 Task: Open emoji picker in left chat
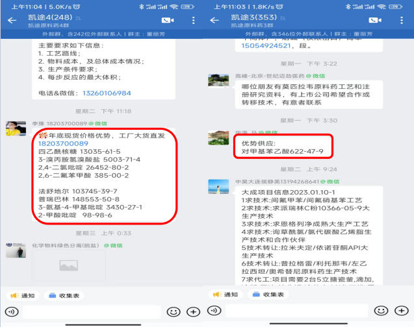pyautogui.click(x=174, y=312)
